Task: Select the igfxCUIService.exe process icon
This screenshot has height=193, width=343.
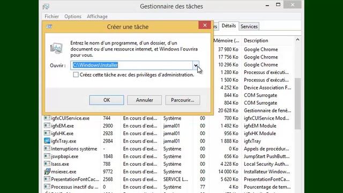Action: click(47, 118)
